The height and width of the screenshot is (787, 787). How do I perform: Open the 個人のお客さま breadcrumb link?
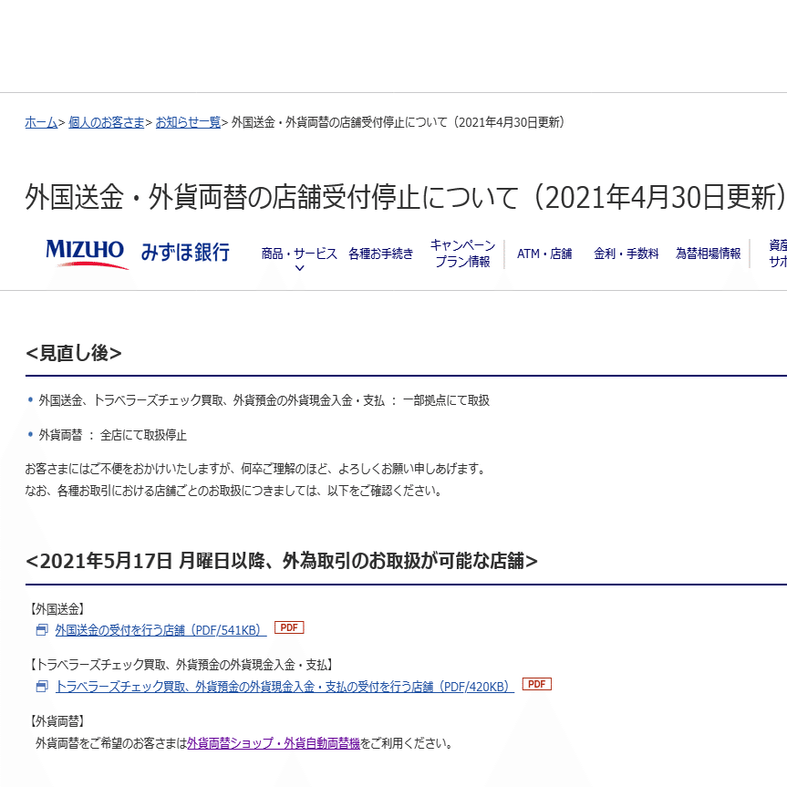coord(107,122)
